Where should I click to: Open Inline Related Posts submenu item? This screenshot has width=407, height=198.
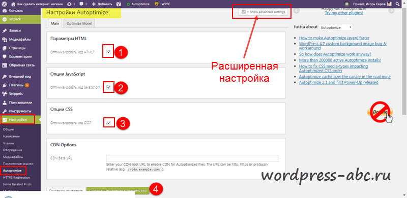(17, 184)
